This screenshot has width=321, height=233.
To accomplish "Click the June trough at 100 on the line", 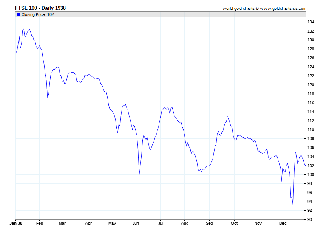I will coord(139,174).
